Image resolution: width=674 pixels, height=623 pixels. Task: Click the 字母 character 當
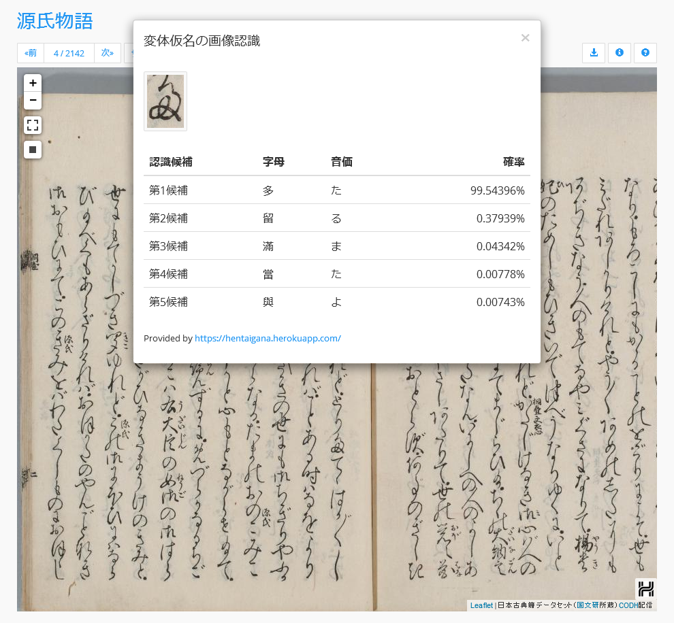click(268, 274)
